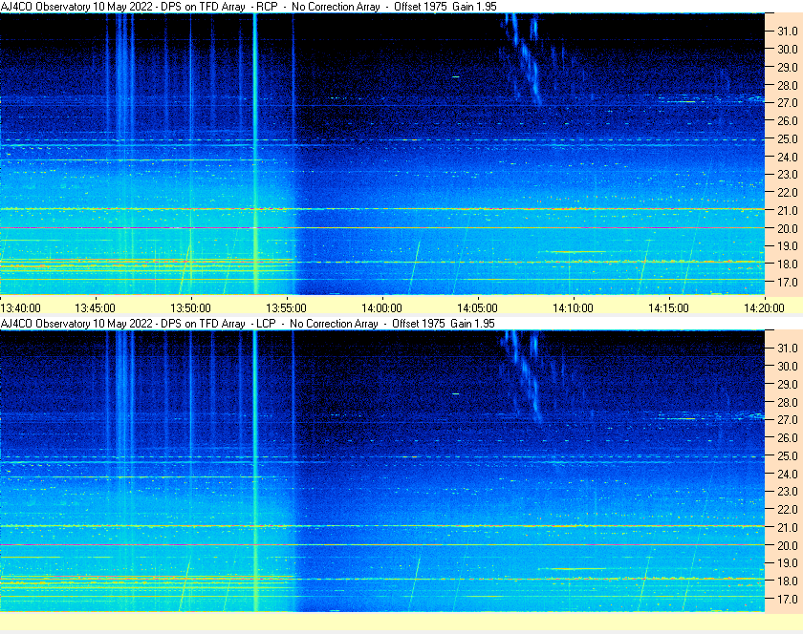Click the 20.0 frequency label in RCP panel
The width and height of the screenshot is (803, 634).
tap(788, 229)
